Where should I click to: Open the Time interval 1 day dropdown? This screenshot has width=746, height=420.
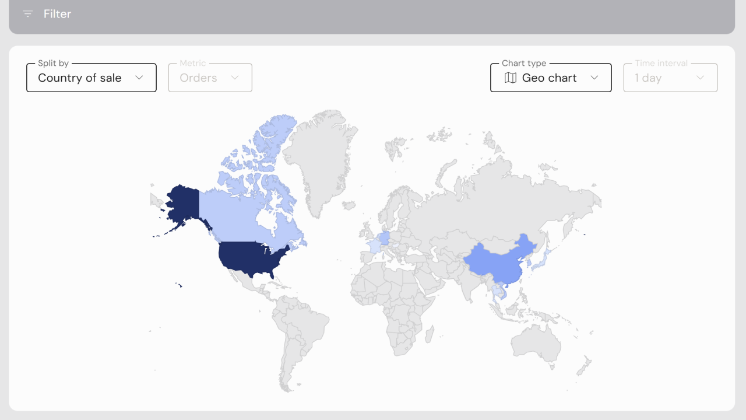point(670,78)
